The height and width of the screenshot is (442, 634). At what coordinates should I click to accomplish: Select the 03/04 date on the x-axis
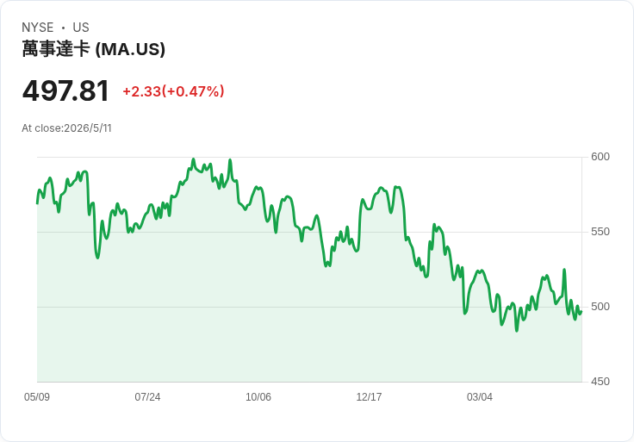(480, 396)
